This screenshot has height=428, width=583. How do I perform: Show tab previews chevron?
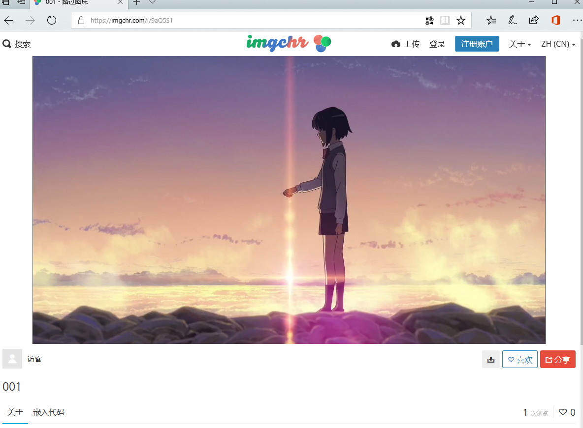click(152, 2)
